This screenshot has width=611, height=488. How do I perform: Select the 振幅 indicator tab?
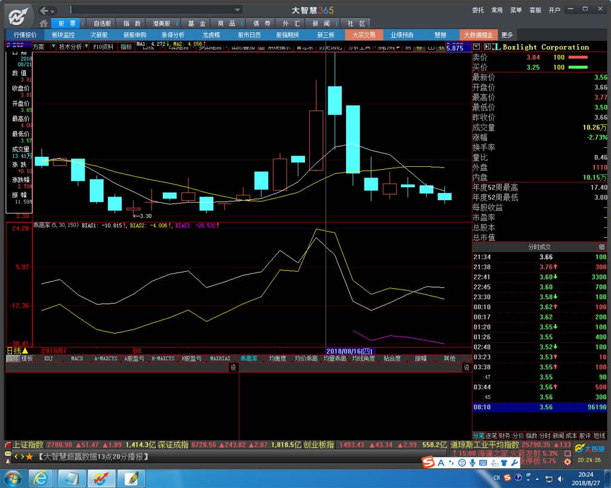421,359
